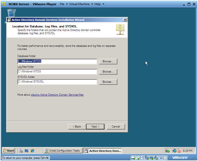This screenshot has width=198, height=161.
Task: Click the open book wizard graphic
Action: 120,29
